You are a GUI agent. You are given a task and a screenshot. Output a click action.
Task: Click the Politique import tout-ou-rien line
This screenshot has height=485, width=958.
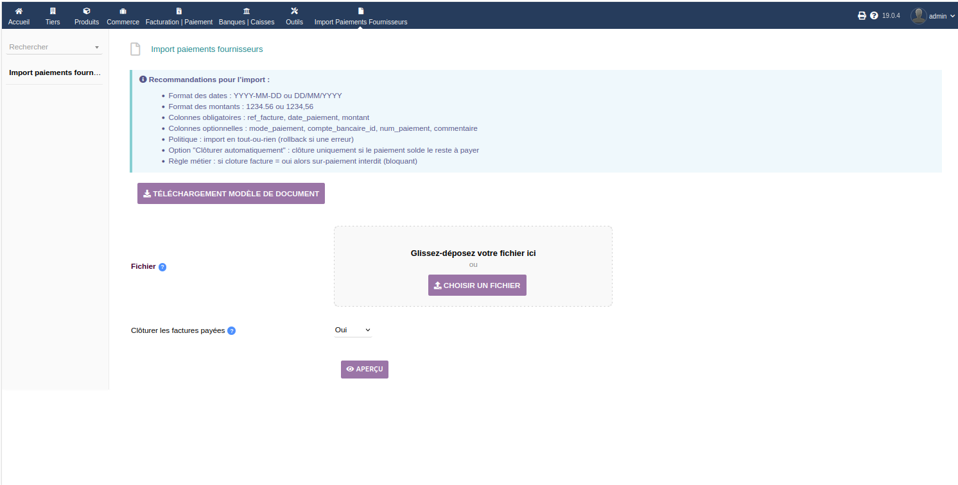click(261, 139)
